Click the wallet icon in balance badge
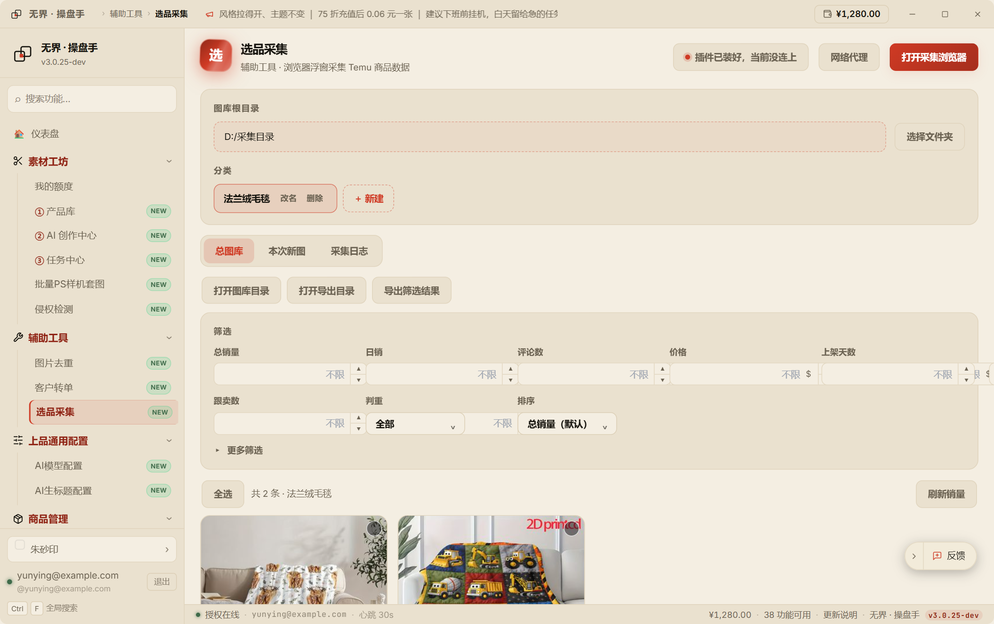Screen dimensions: 994x624 click(827, 14)
